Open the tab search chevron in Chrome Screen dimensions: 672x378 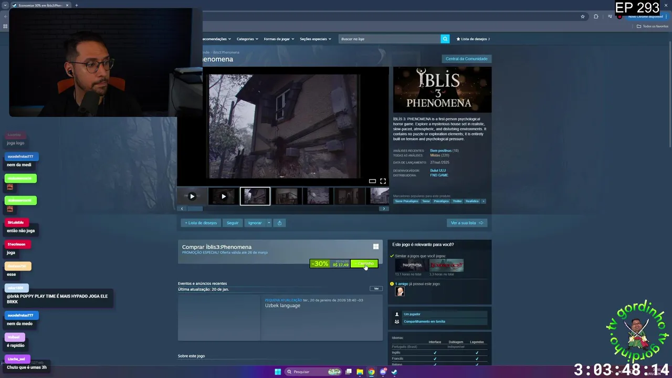tap(5, 5)
